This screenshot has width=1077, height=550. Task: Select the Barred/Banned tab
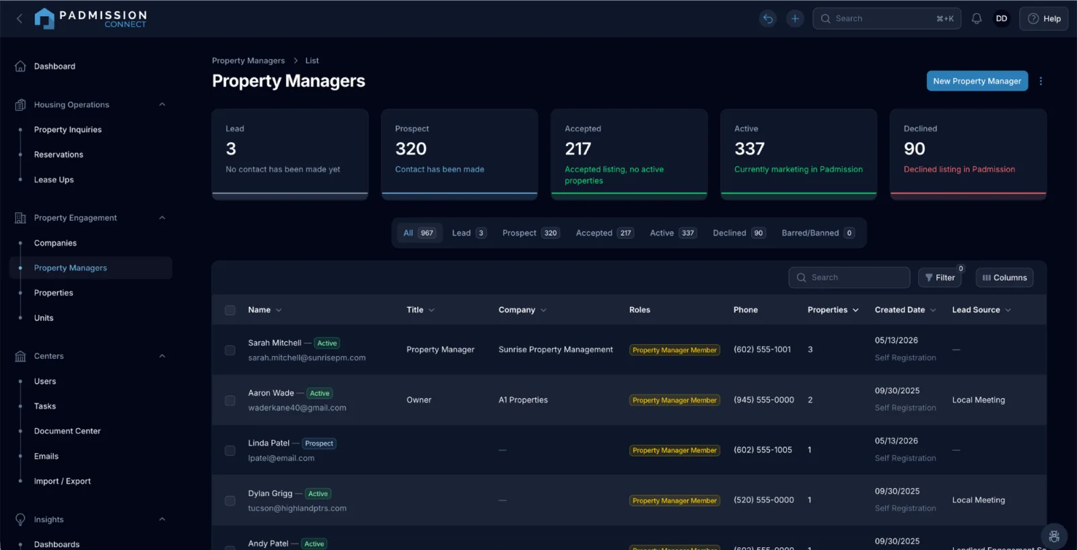click(x=818, y=233)
